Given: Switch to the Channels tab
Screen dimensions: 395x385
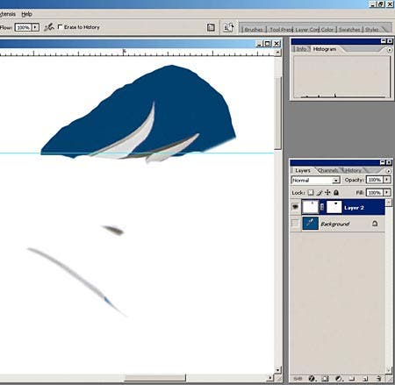Looking at the screenshot, I should 327,170.
